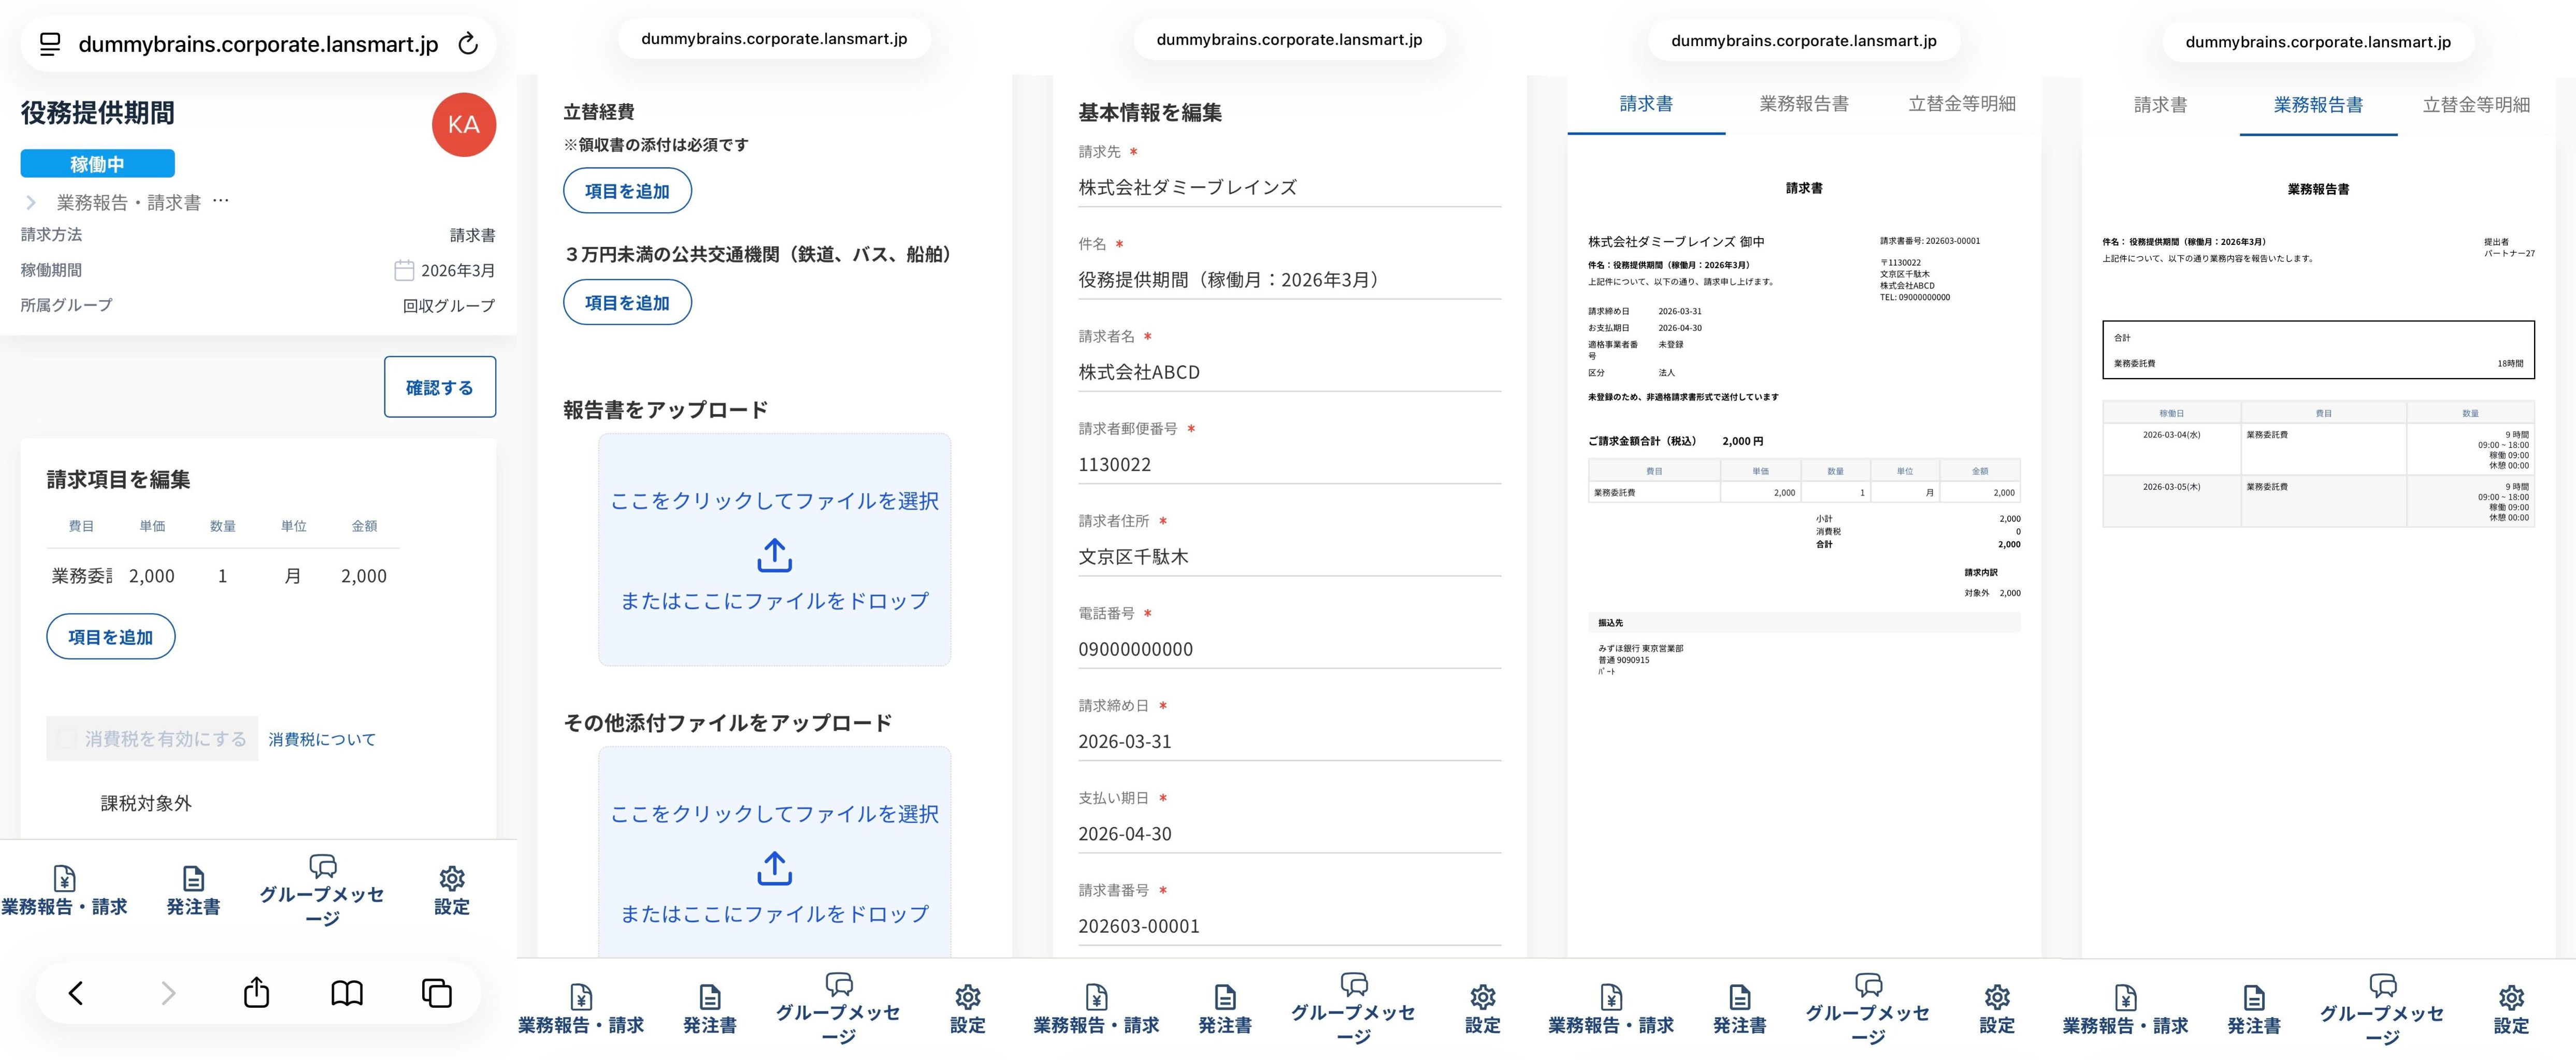The image size is (2576, 1060).
Task: Enable the 消費税を有効にする checkbox
Action: [x=67, y=739]
